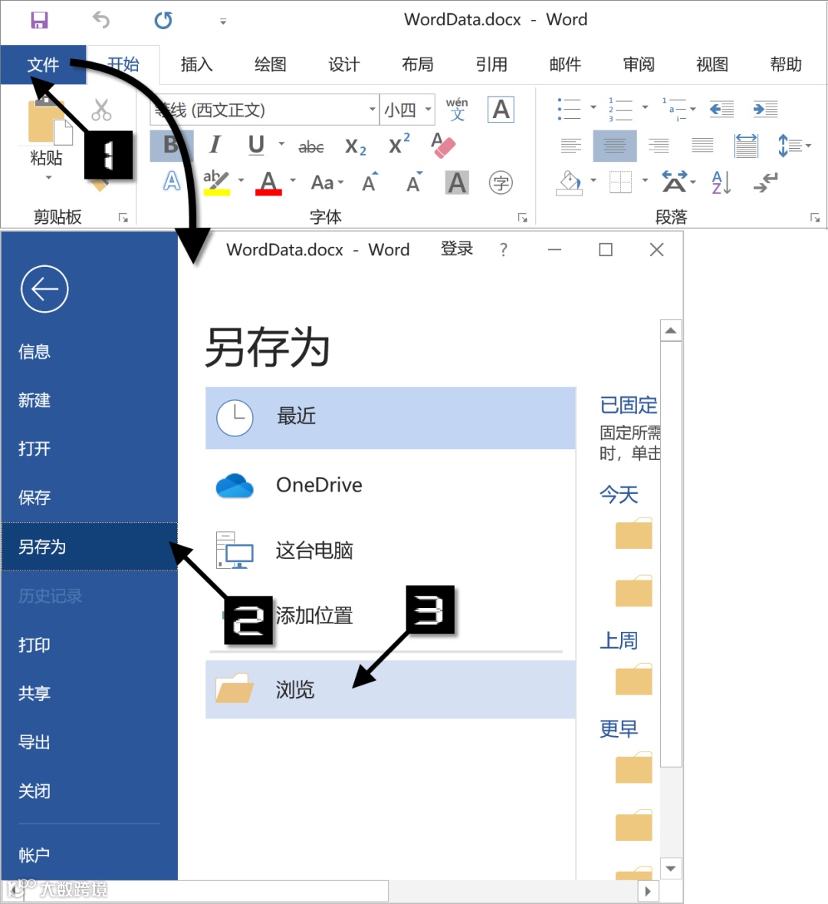Click the clear formatting eraser icon

pyautogui.click(x=443, y=145)
